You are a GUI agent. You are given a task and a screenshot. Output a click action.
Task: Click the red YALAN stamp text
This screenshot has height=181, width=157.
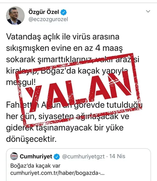tap(77, 91)
